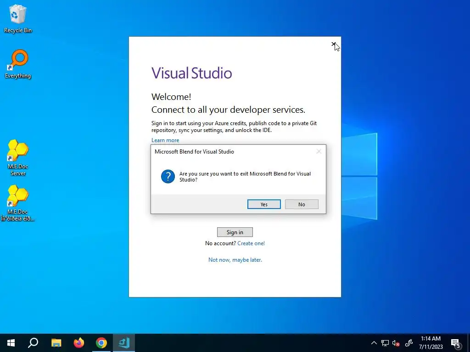
Task: Open the Recycle Bin desktop icon
Action: (x=18, y=18)
